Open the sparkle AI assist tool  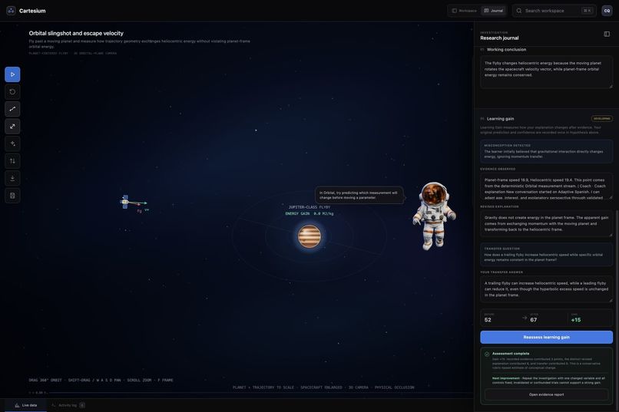click(12, 143)
